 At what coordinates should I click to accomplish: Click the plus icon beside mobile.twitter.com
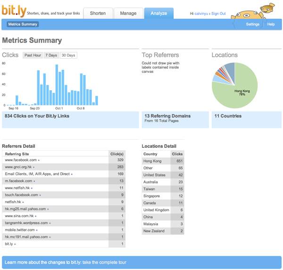tap(38, 230)
